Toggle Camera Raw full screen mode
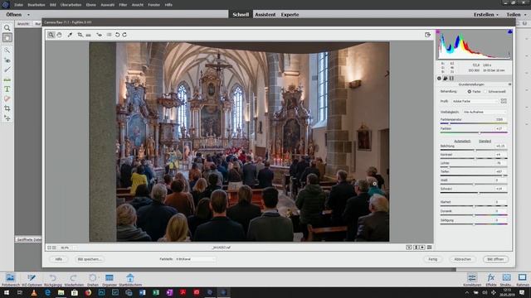Image resolution: width=531 pixels, height=298 pixels. pos(428,35)
